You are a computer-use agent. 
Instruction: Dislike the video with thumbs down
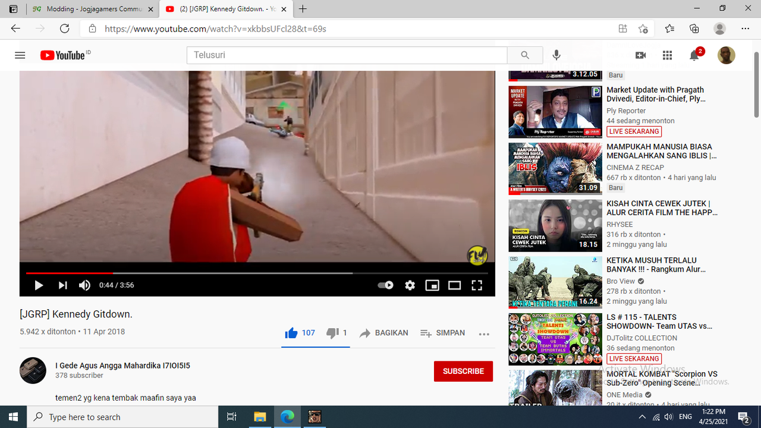click(332, 333)
